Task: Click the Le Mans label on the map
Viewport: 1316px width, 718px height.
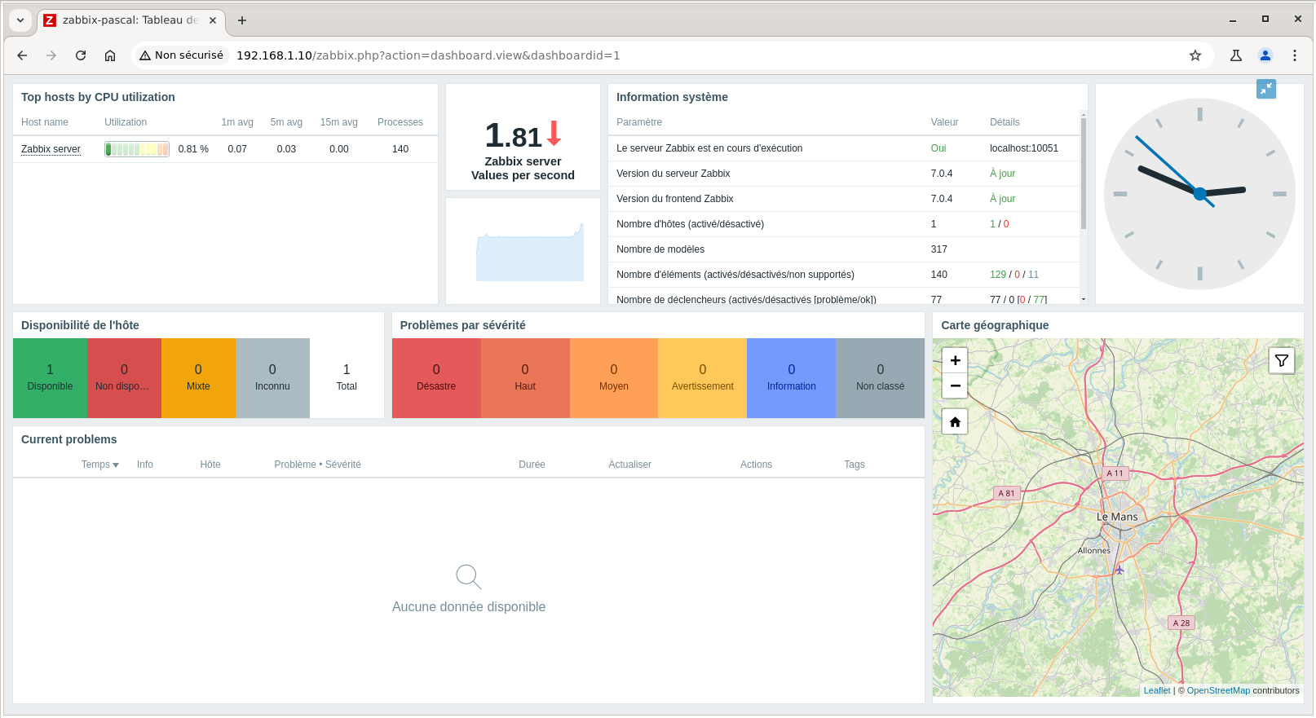Action: [1117, 517]
